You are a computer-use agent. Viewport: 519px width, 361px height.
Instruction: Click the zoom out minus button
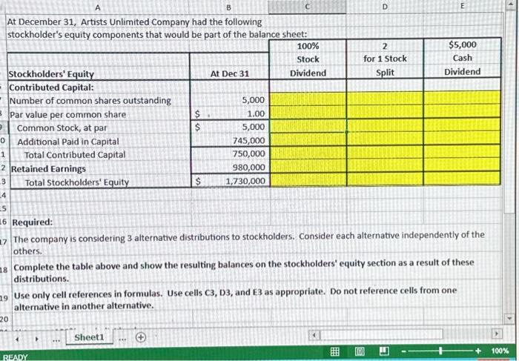[404, 351]
